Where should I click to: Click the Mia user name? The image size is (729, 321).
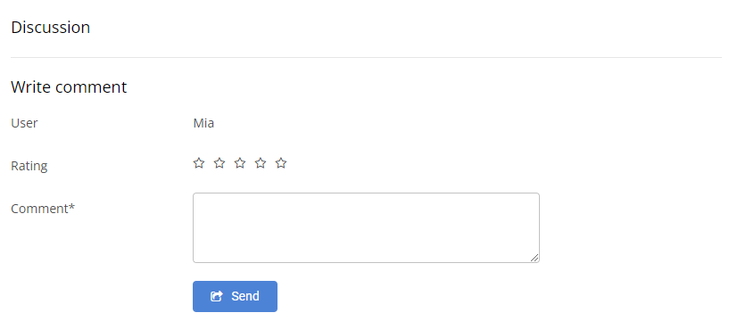point(203,123)
